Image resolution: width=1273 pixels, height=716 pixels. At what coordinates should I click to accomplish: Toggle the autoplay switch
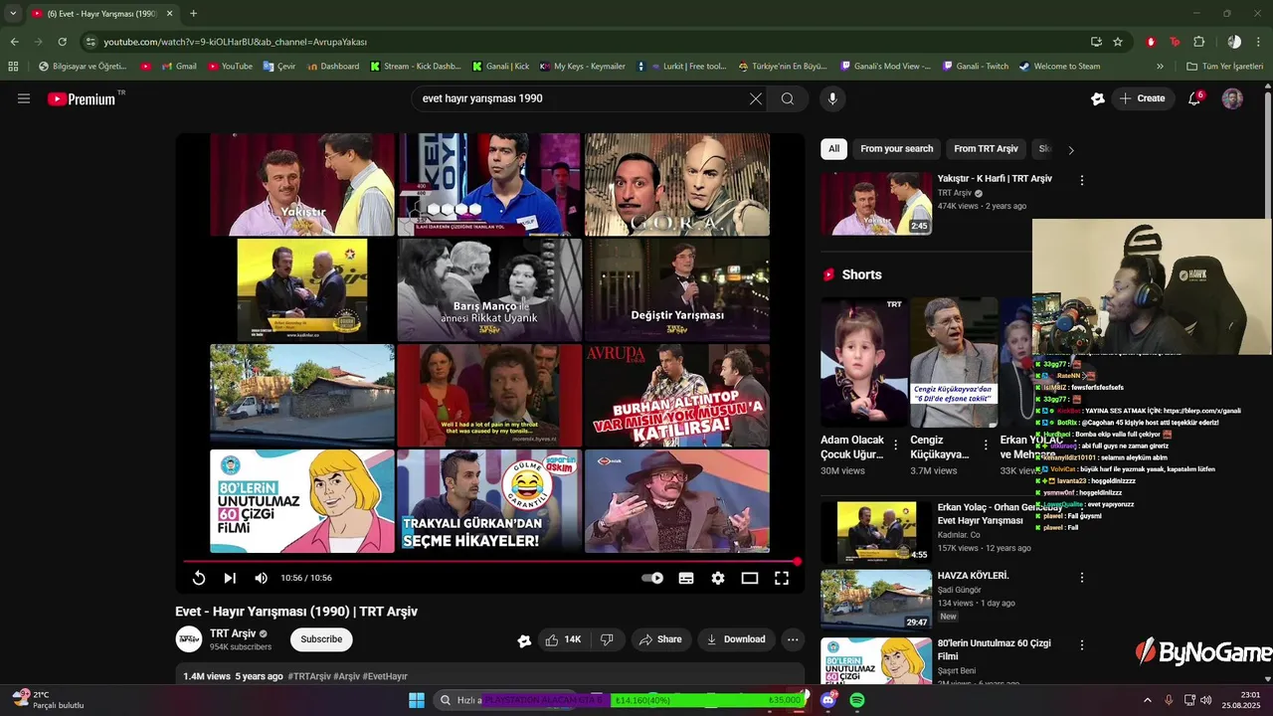(652, 578)
